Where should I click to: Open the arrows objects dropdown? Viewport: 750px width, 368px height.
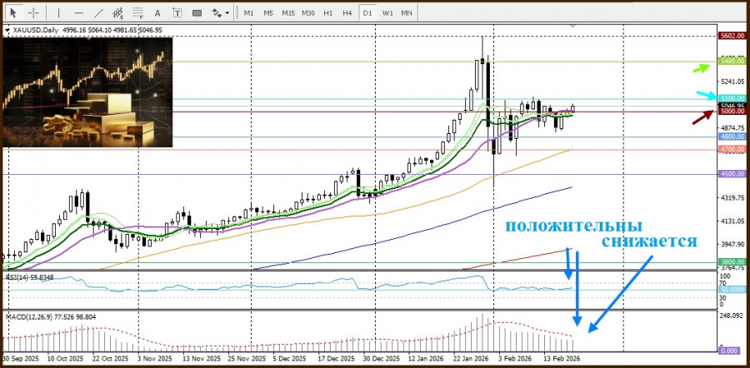pos(220,12)
